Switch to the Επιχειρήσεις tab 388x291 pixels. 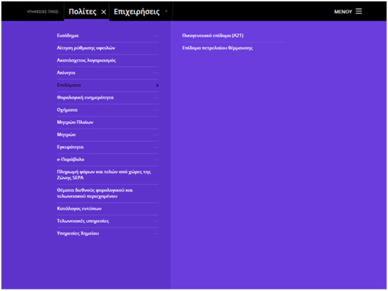coord(137,12)
